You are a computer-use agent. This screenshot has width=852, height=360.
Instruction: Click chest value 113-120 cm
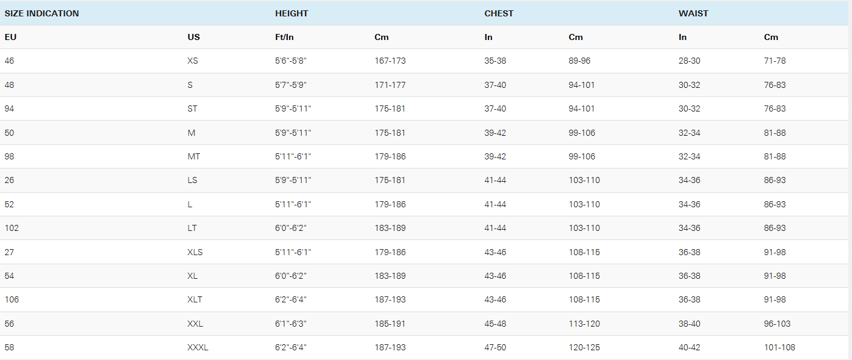[584, 324]
